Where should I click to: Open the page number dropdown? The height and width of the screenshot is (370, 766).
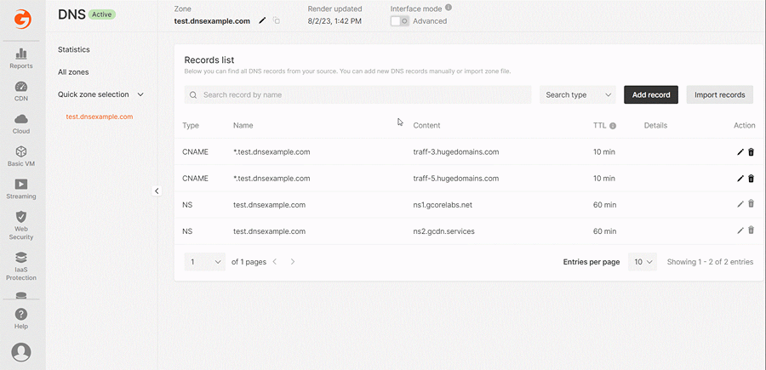(204, 262)
